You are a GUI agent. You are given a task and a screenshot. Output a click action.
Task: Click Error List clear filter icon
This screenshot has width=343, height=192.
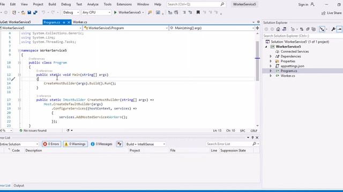coord(120,144)
